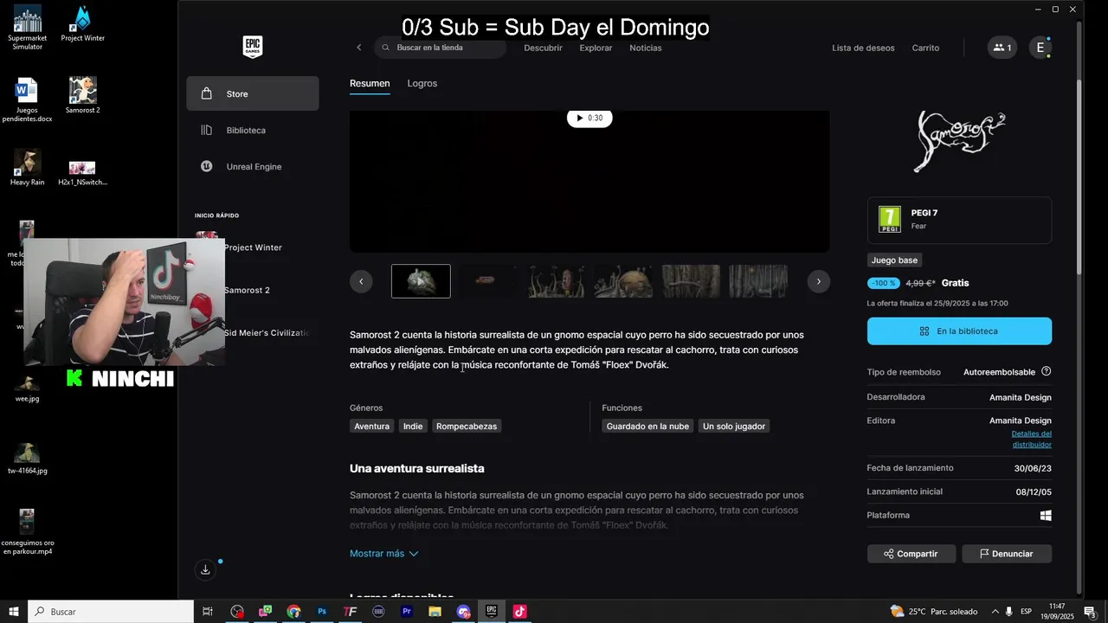Select the fifth media thumbnail
Screen dimensions: 1108x623
point(691,281)
